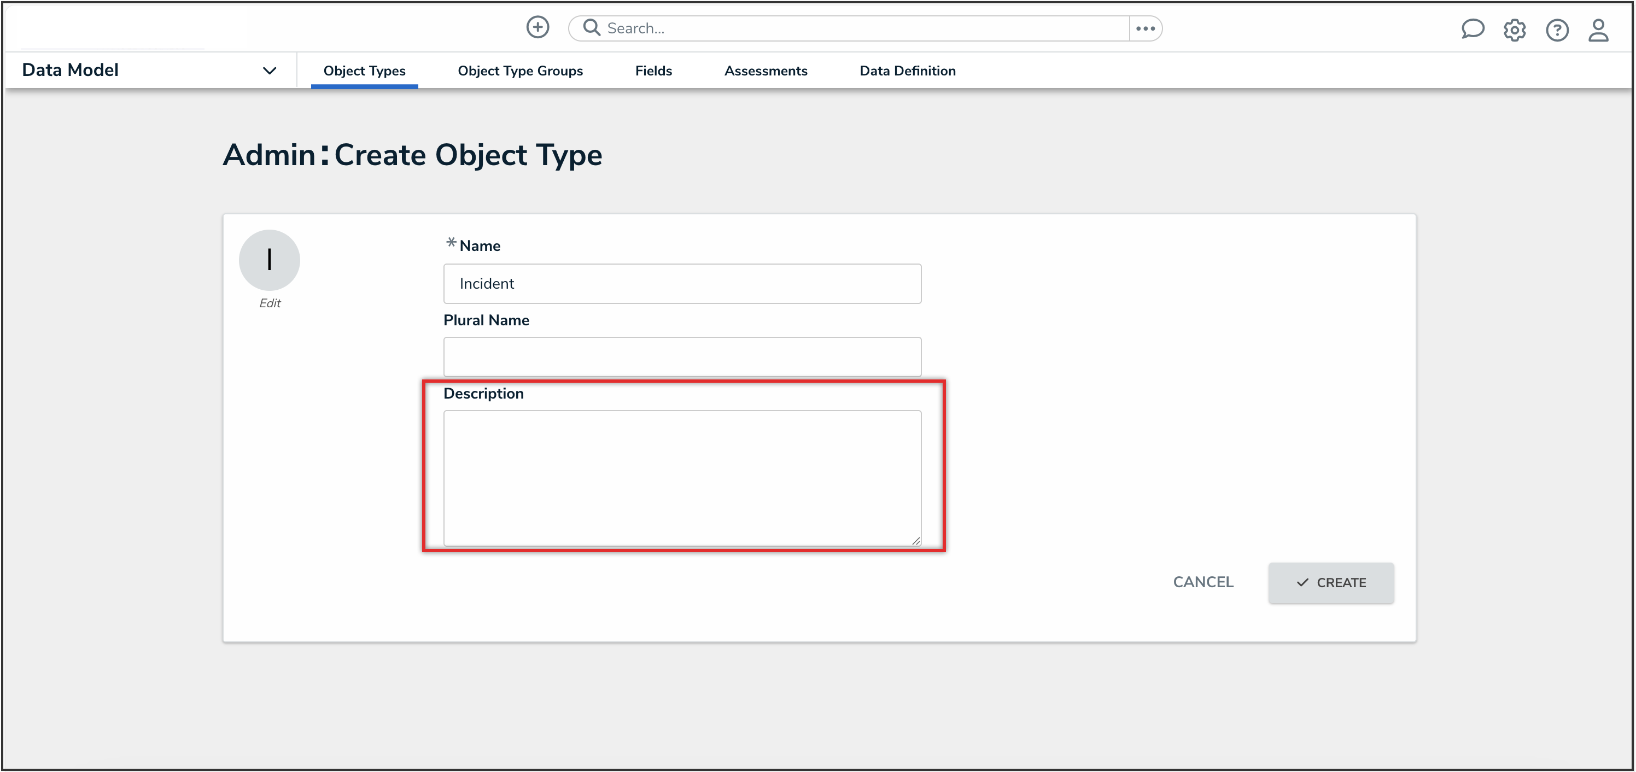The height and width of the screenshot is (772, 1636).
Task: Open the admin settings gear
Action: tap(1514, 30)
